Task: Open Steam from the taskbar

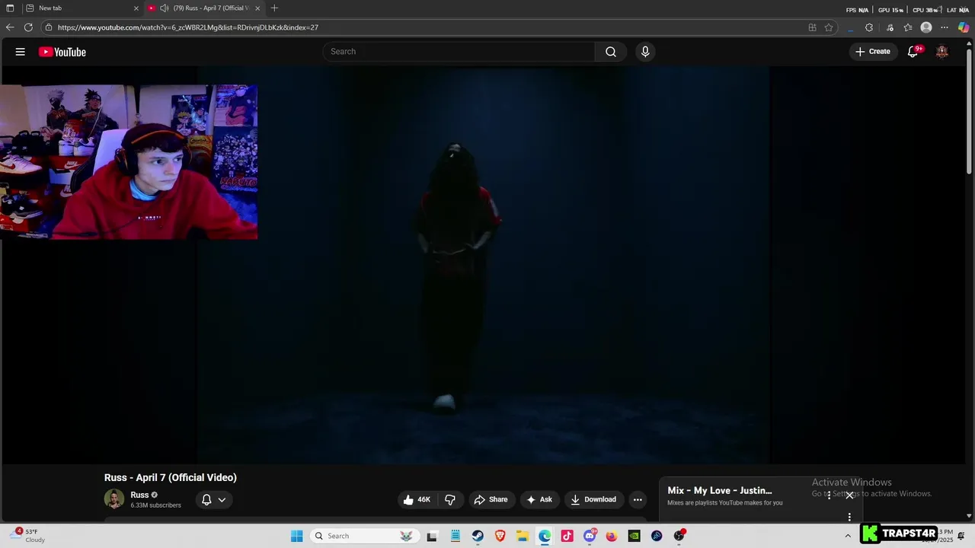Action: (478, 536)
